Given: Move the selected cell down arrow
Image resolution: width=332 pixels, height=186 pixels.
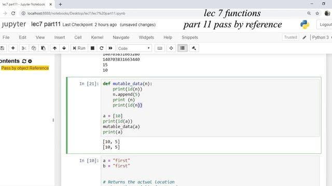Looking at the screenshot, I should click(64, 48).
